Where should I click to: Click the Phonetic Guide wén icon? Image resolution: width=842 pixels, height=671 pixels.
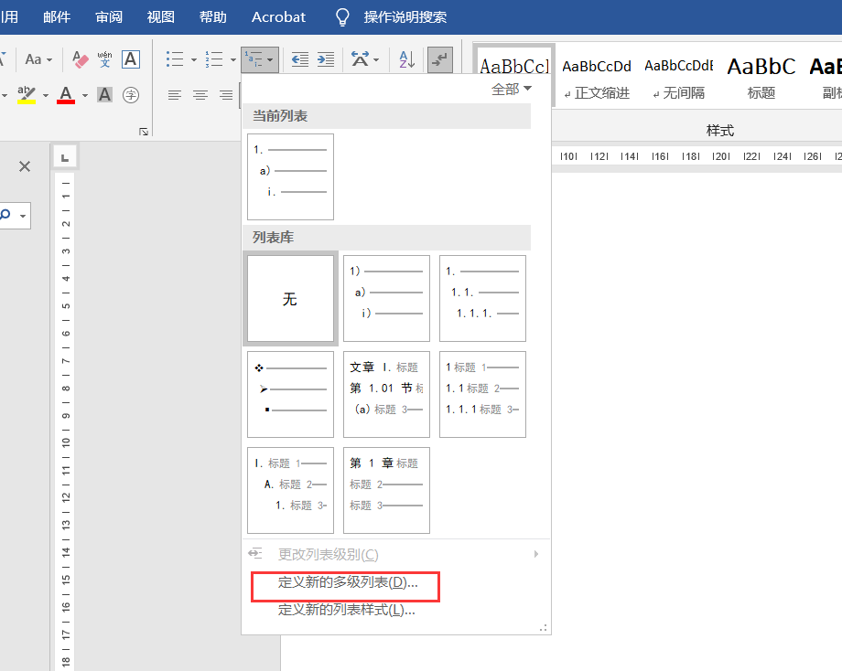tap(105, 59)
